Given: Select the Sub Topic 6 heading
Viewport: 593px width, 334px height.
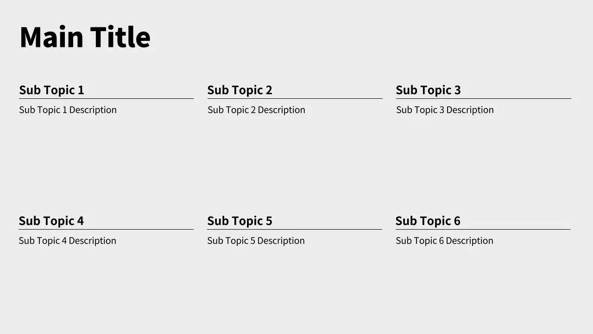Looking at the screenshot, I should 428,221.
